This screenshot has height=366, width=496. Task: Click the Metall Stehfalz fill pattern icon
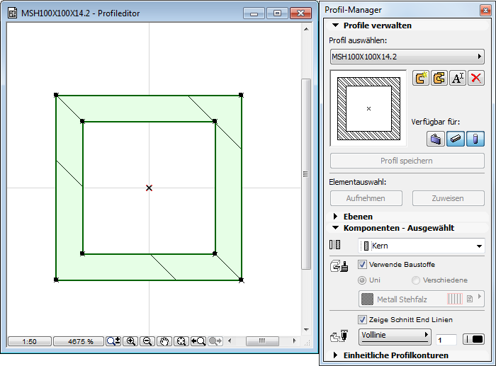(367, 299)
